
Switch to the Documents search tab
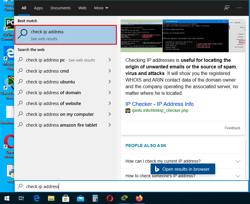[60, 8]
